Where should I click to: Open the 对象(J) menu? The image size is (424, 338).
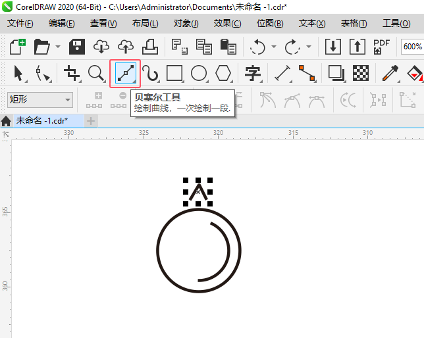tap(186, 24)
